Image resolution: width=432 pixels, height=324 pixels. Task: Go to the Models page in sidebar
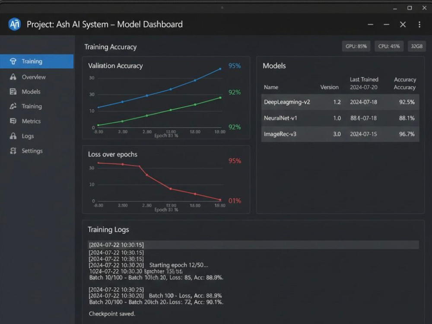[31, 92]
